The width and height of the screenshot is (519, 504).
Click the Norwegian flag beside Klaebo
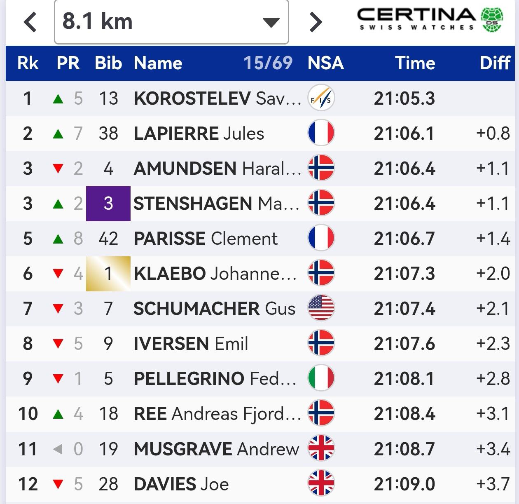[x=321, y=273]
